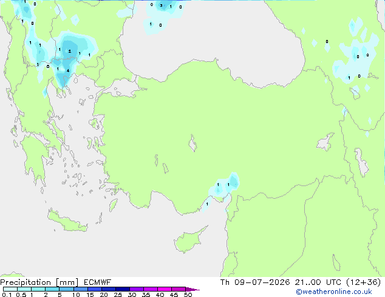385x297 pixels.
Task: Select the 40–45 mm magenta legend swatch
Action: 165,289
